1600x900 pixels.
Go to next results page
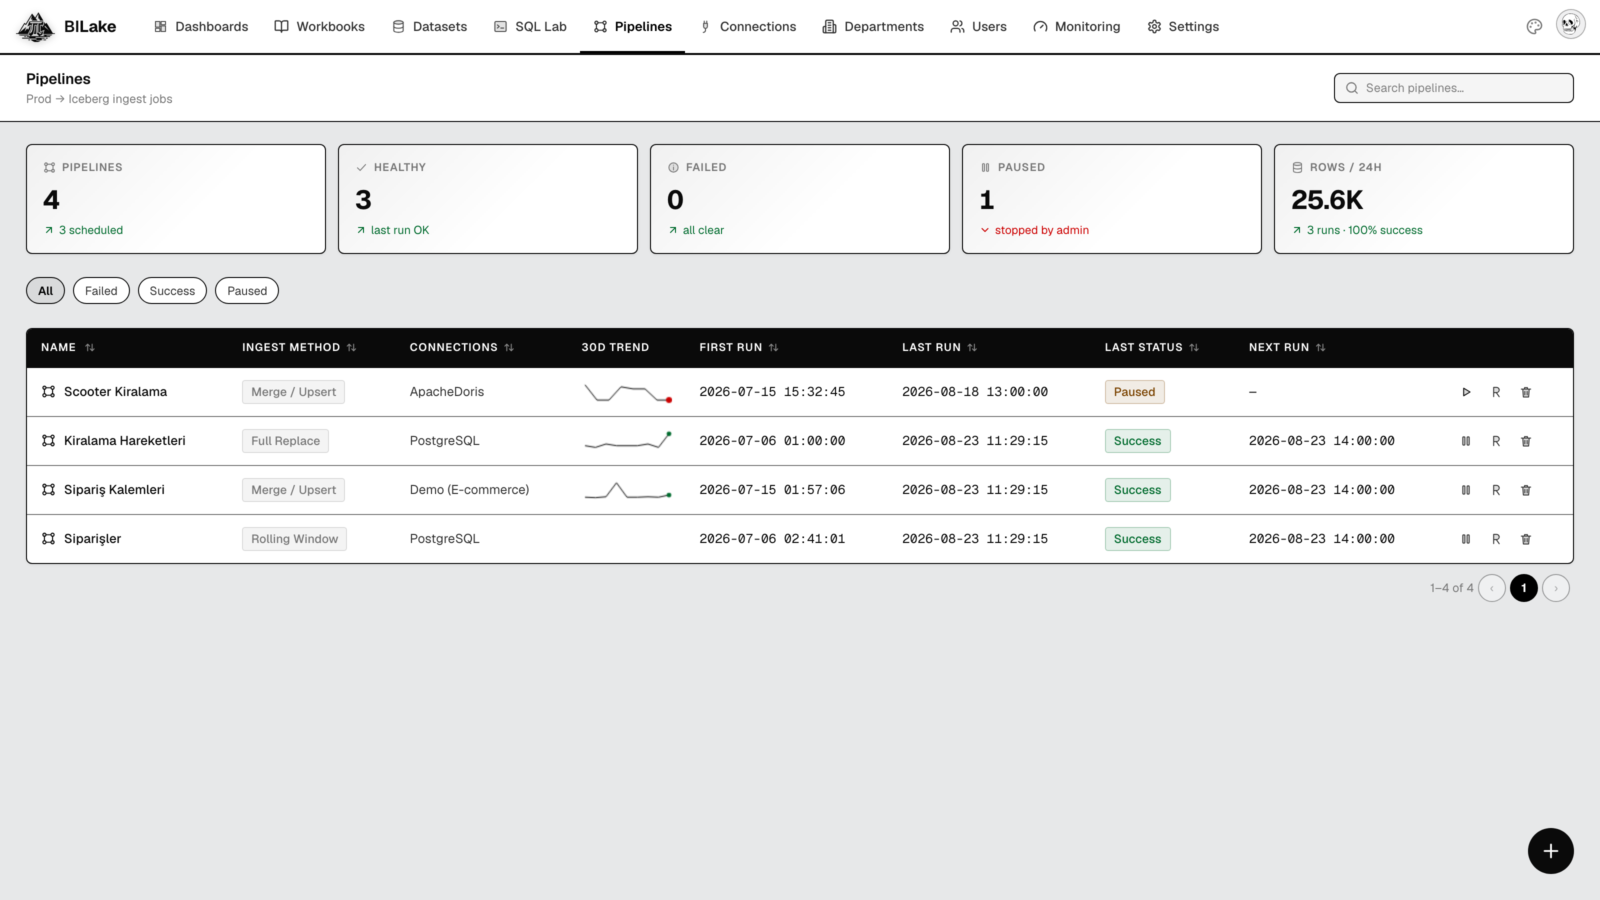[x=1555, y=588]
